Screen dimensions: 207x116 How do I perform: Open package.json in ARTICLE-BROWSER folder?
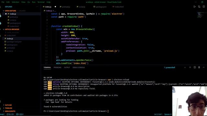(12, 45)
